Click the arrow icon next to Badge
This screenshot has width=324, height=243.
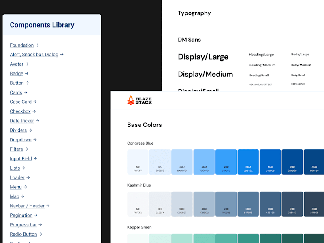coord(27,74)
